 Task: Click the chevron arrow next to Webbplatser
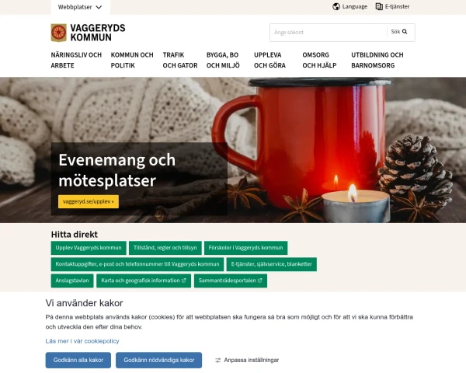(x=99, y=7)
